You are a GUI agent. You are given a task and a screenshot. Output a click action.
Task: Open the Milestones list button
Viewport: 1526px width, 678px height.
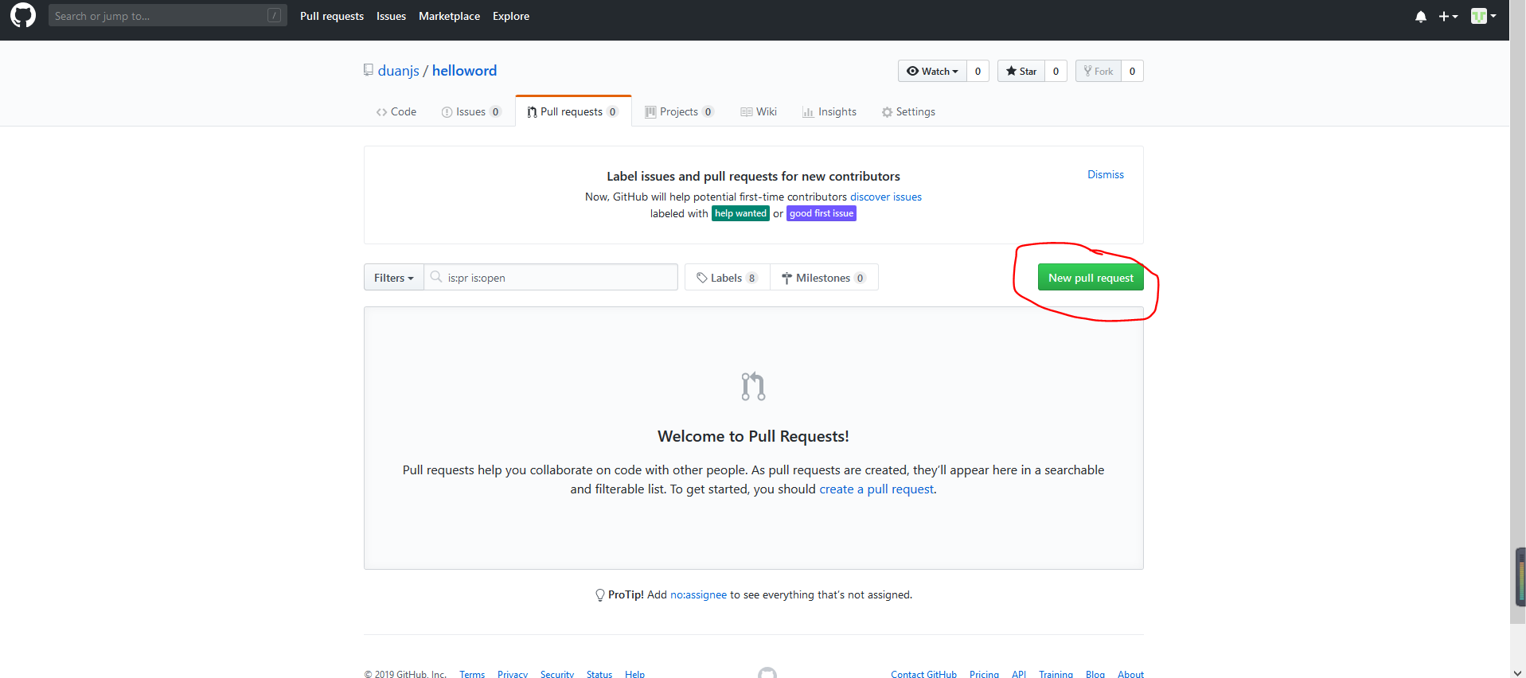pyautogui.click(x=824, y=278)
